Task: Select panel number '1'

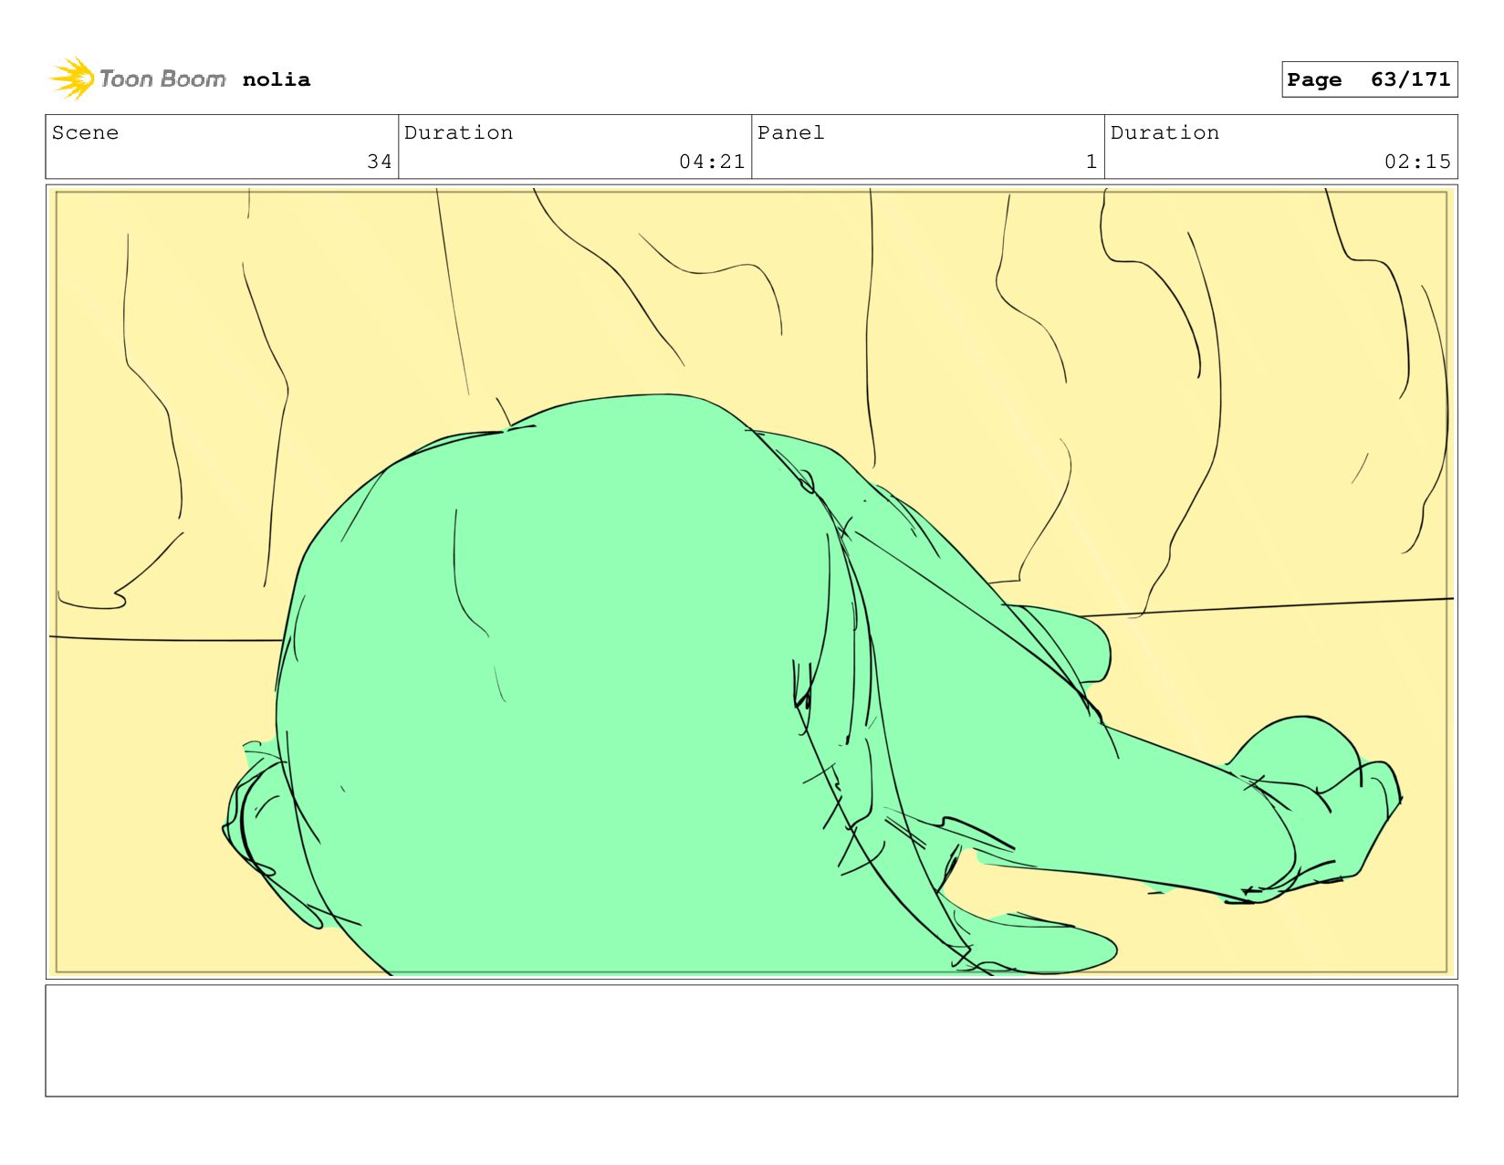Action: point(1091,162)
